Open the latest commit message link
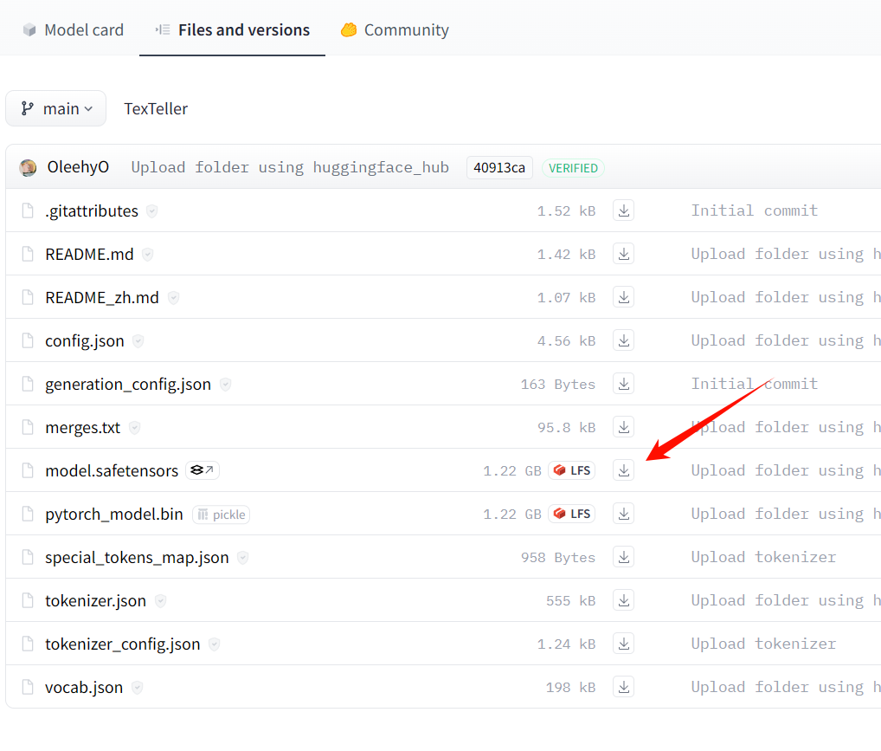This screenshot has height=751, width=881. (x=290, y=167)
